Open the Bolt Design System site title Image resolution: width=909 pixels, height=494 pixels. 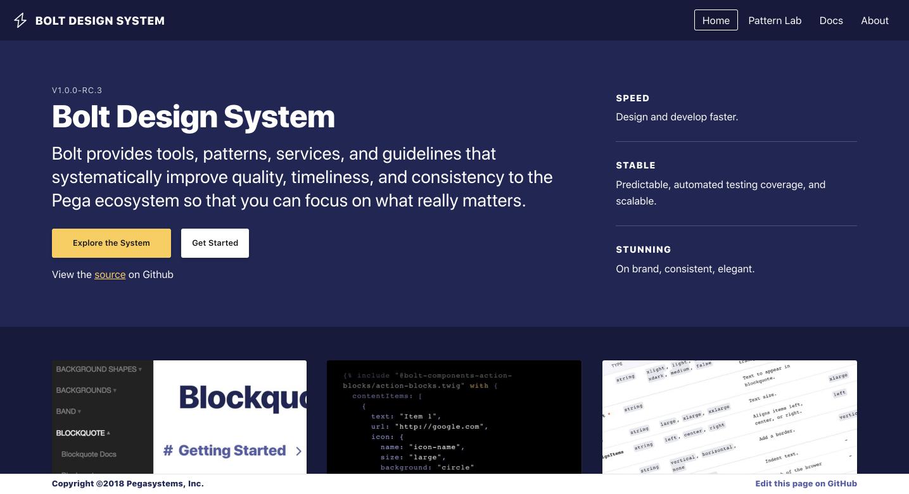click(100, 21)
